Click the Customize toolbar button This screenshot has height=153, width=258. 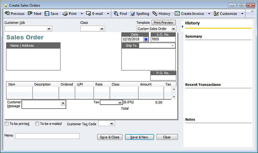(225, 13)
